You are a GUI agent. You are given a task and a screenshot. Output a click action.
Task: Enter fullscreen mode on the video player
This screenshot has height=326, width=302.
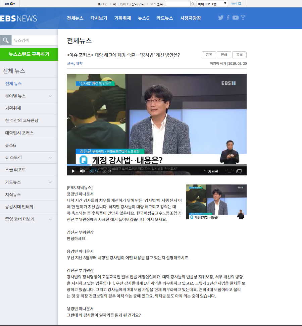(230, 171)
